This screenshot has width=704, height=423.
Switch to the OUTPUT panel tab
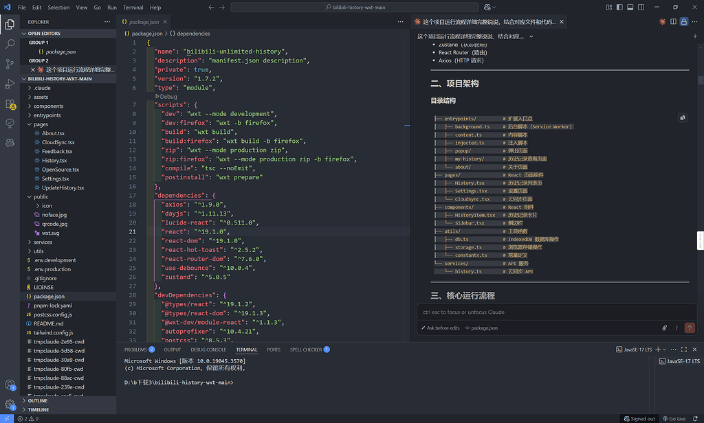click(173, 350)
